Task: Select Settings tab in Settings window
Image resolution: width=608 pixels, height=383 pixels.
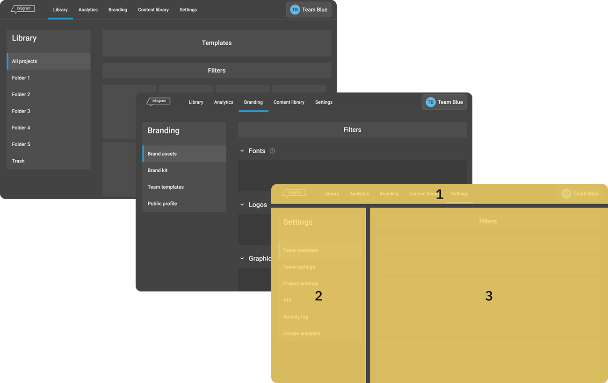Action: [459, 194]
